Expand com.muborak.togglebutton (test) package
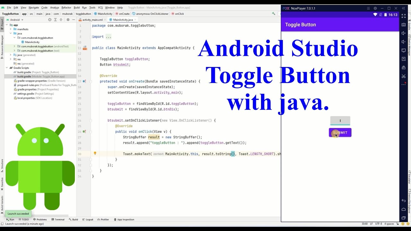 (x=14, y=51)
